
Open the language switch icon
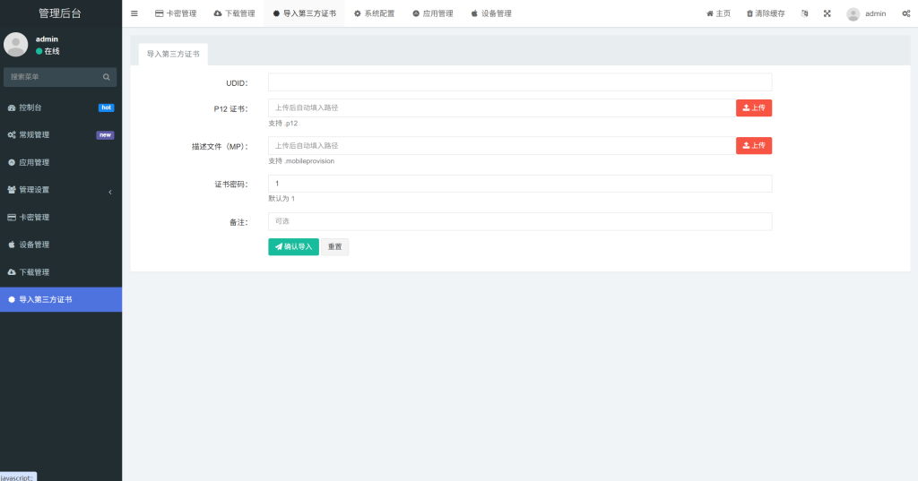click(804, 13)
